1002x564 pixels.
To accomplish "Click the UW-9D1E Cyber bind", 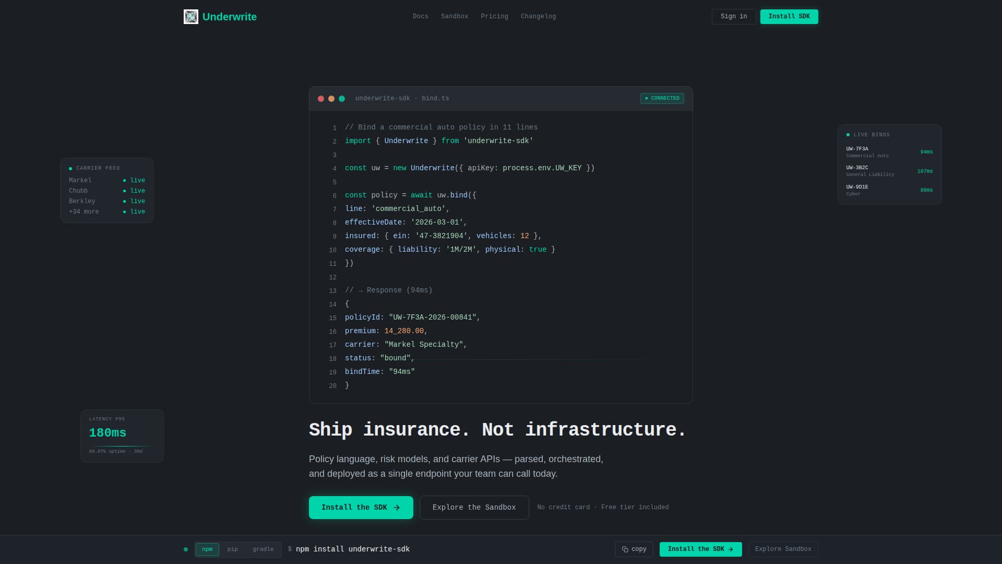I will (x=889, y=190).
